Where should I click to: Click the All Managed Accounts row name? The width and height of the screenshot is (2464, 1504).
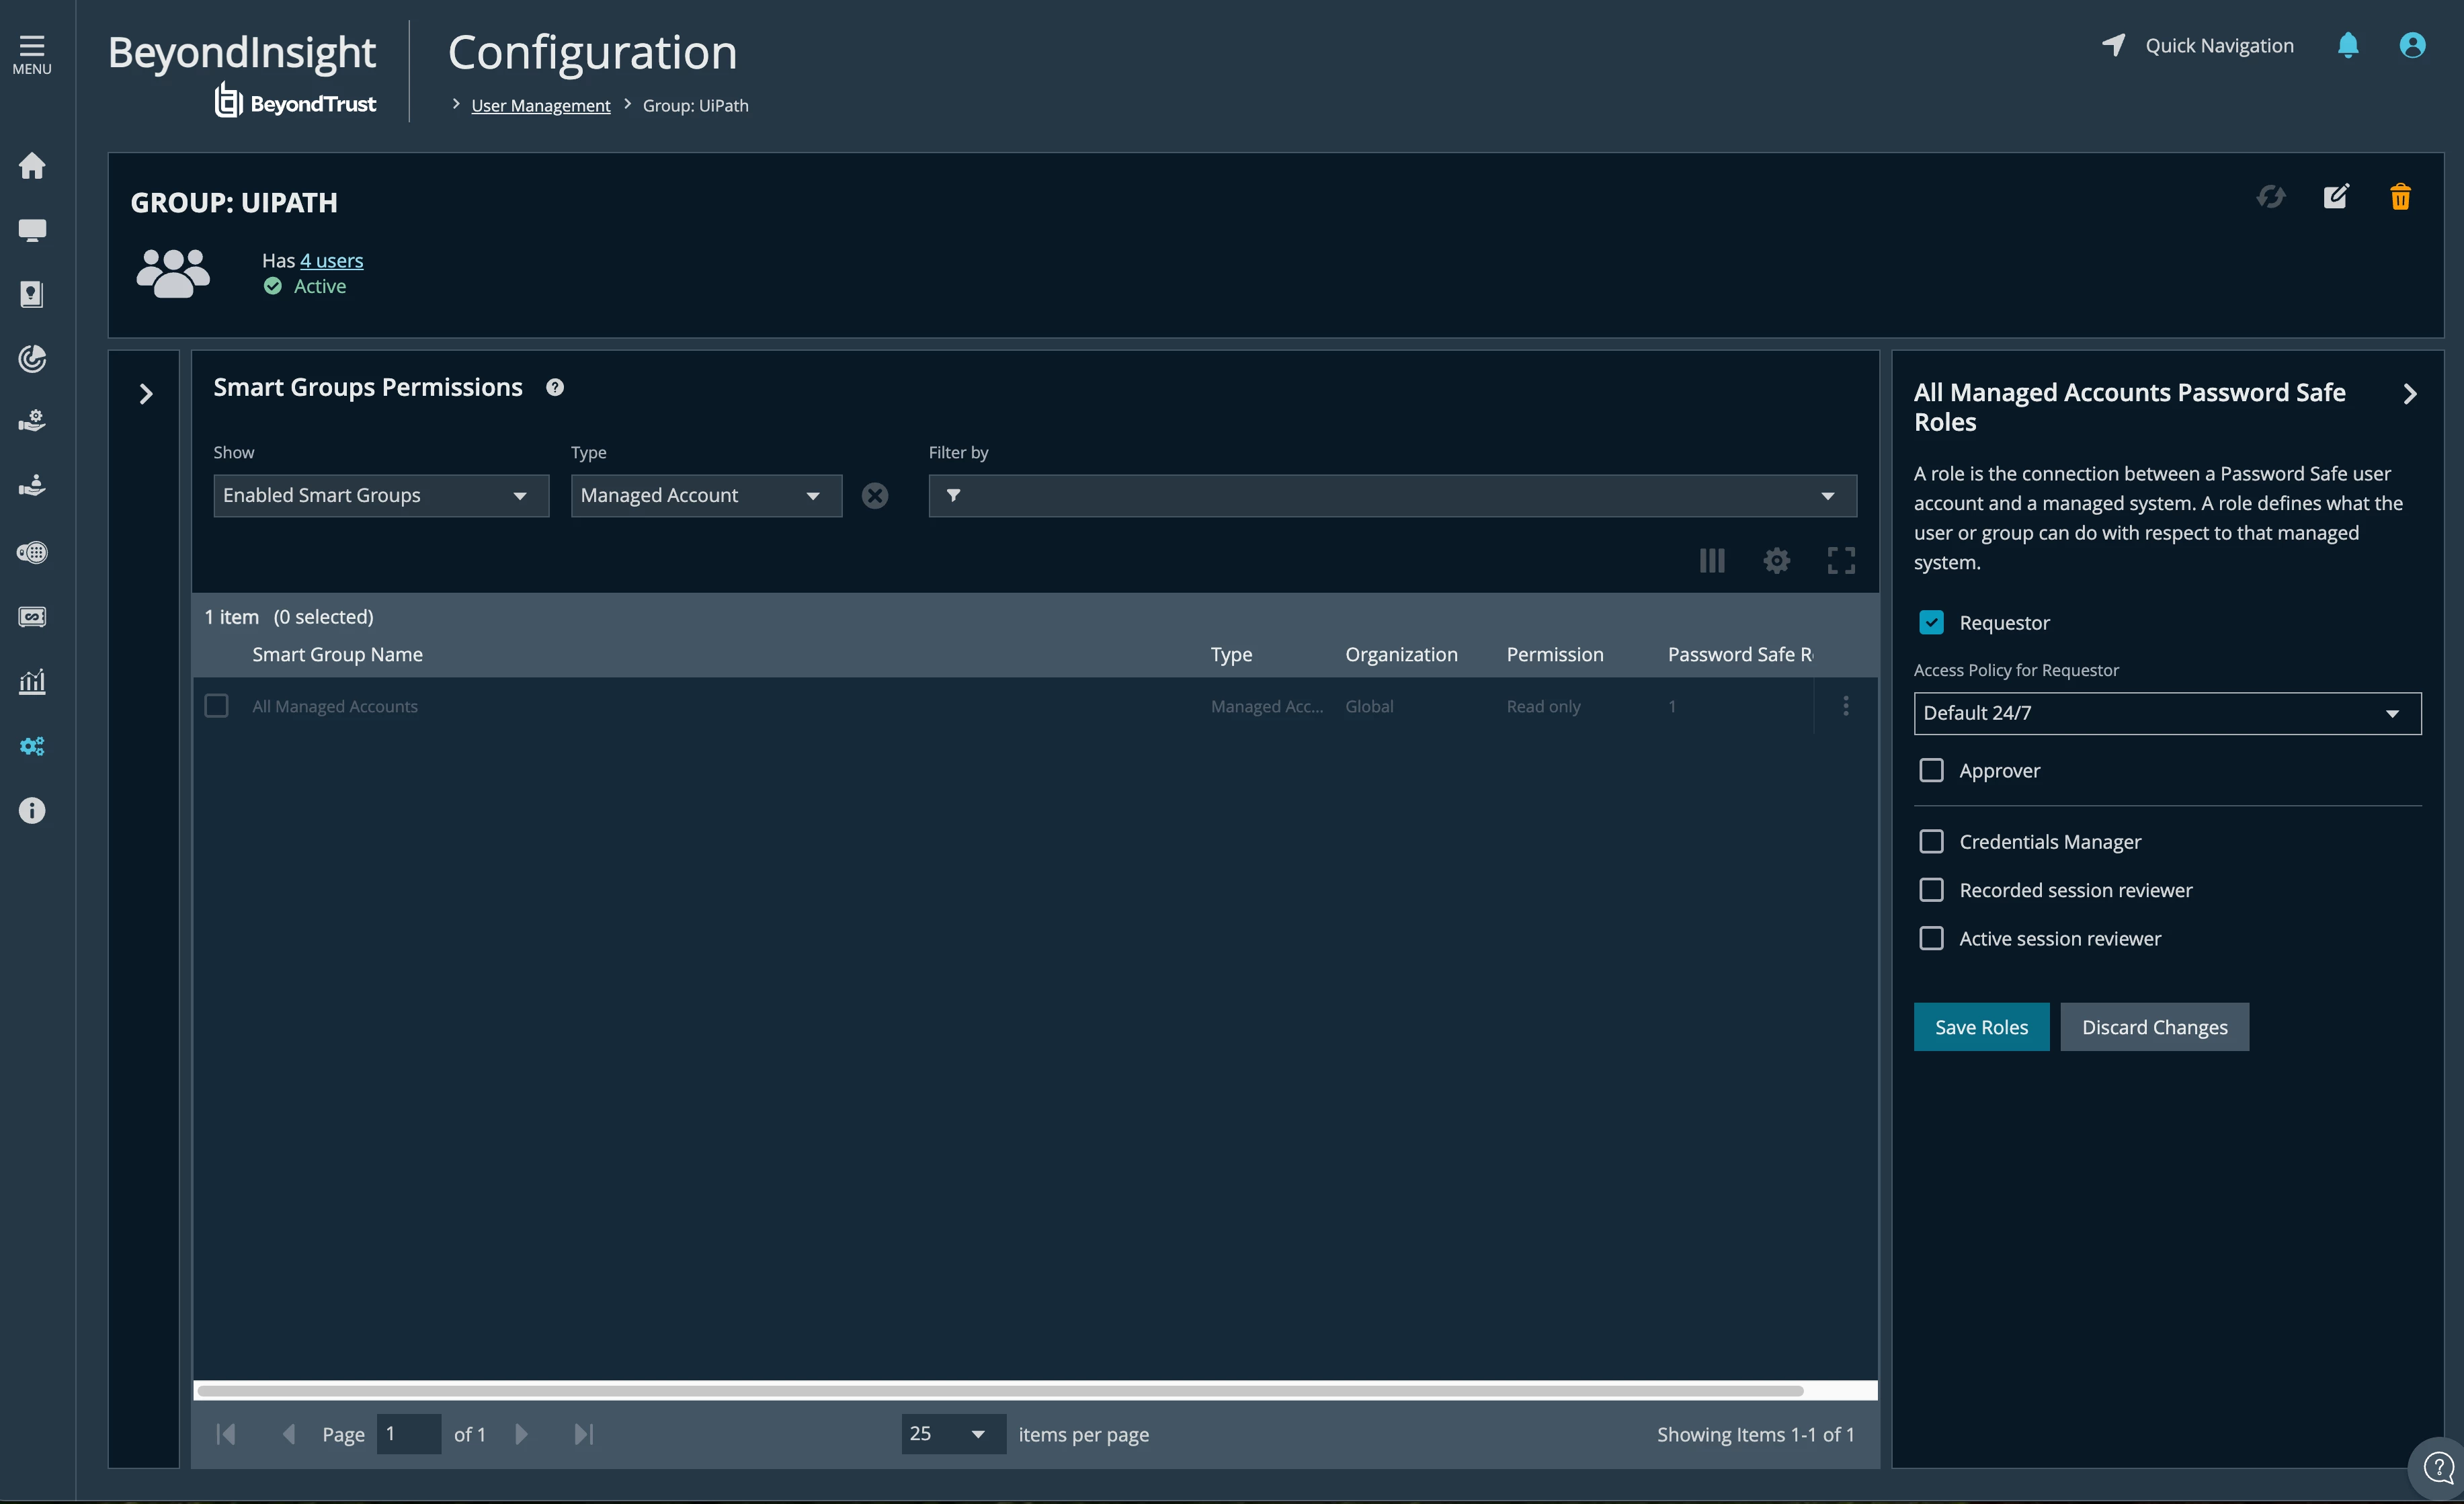pos(335,706)
